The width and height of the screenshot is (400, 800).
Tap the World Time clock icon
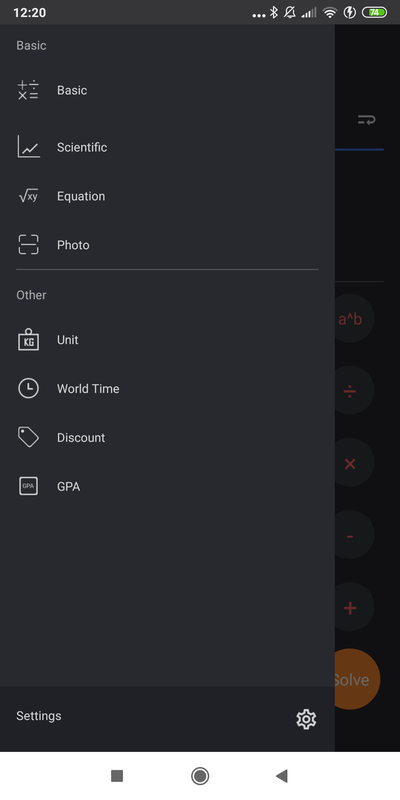click(29, 388)
